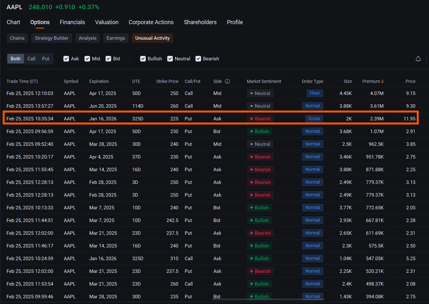Toggle the Bullish sentiment checkbox

point(143,59)
